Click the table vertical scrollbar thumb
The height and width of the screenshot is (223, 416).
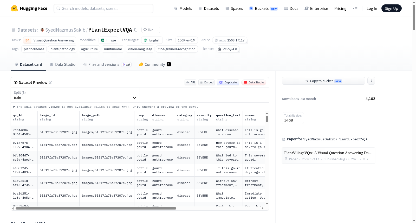[x=267, y=119]
